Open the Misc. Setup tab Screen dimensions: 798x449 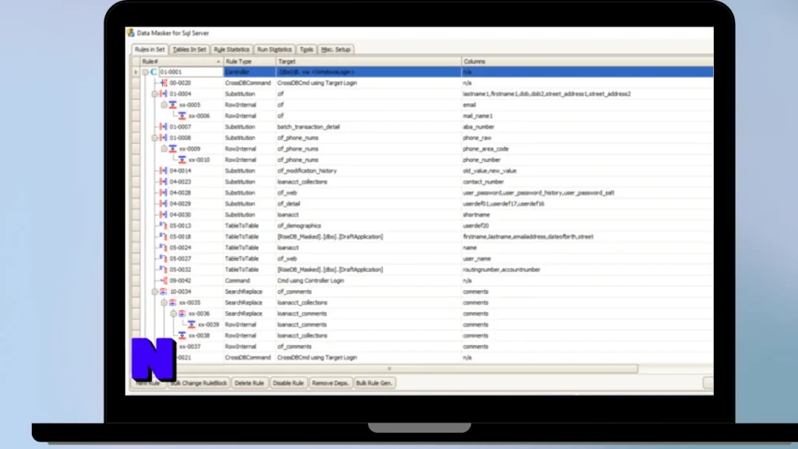(x=336, y=49)
